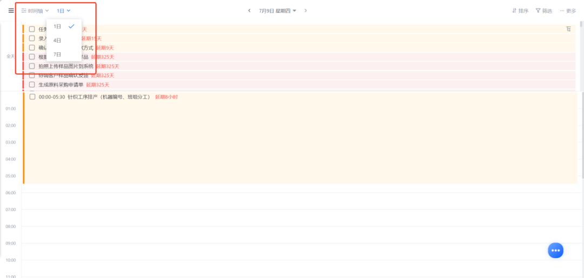This screenshot has height=278, width=584.
Task: Open the 排序 sort option
Action: click(520, 11)
